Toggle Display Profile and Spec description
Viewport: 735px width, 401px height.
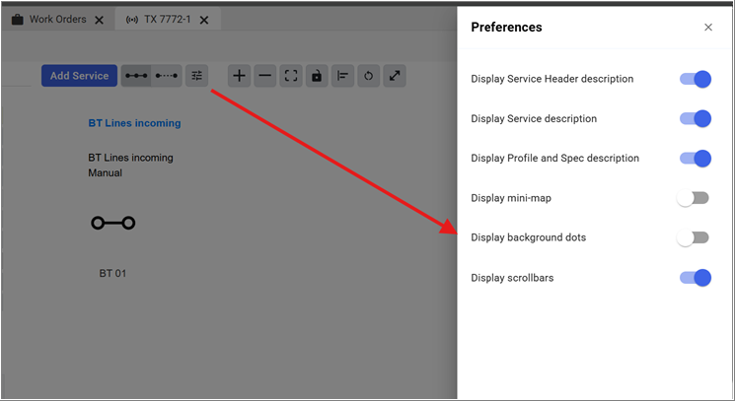[696, 159]
